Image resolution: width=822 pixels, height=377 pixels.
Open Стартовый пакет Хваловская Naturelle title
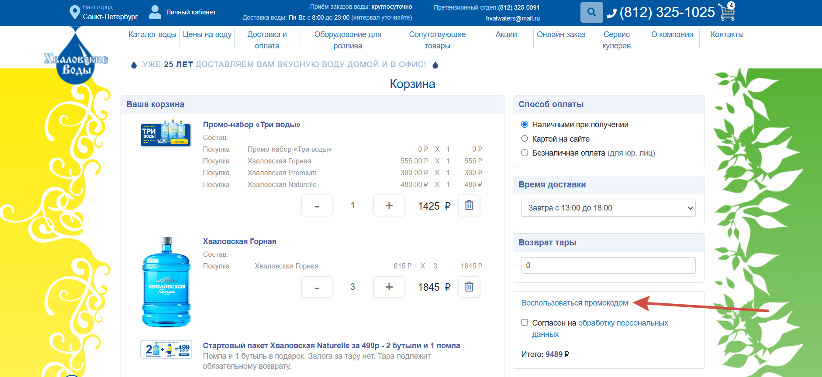pyautogui.click(x=331, y=346)
